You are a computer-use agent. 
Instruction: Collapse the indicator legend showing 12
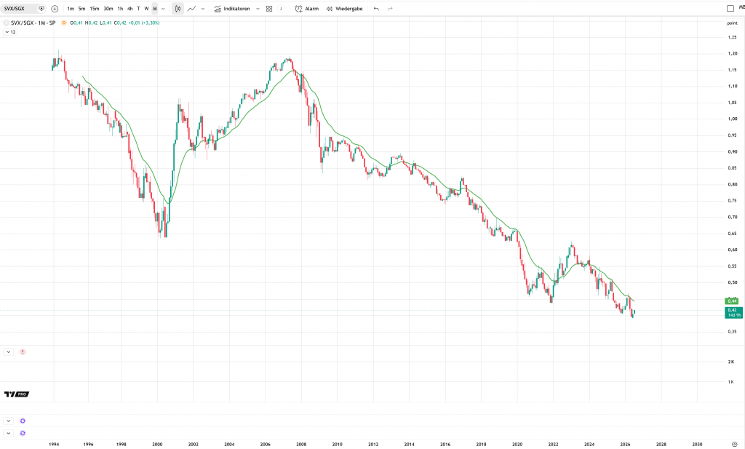coord(10,32)
